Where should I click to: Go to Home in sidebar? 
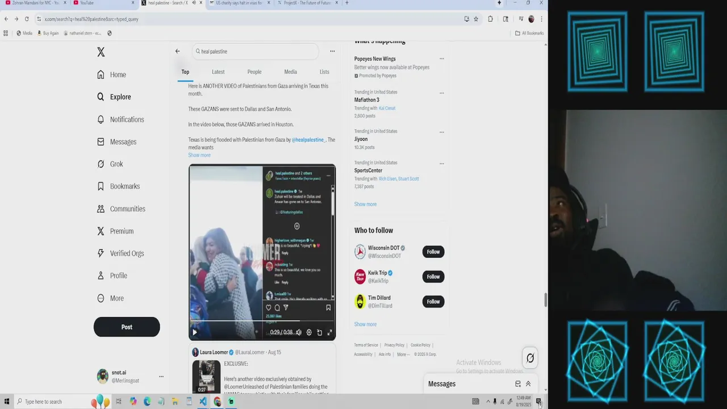(x=111, y=74)
